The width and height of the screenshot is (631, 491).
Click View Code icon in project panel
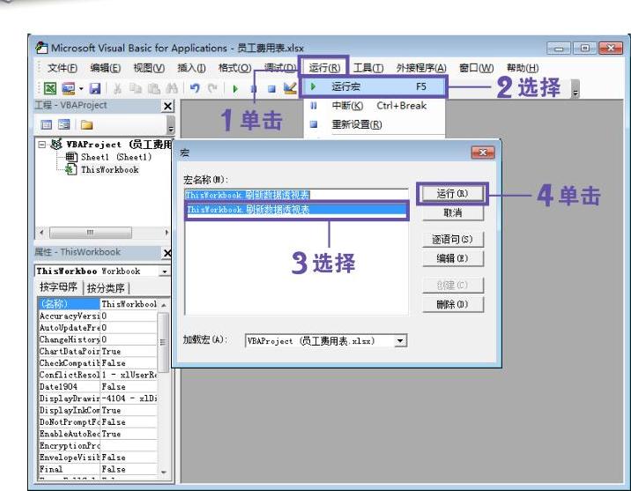pos(43,126)
